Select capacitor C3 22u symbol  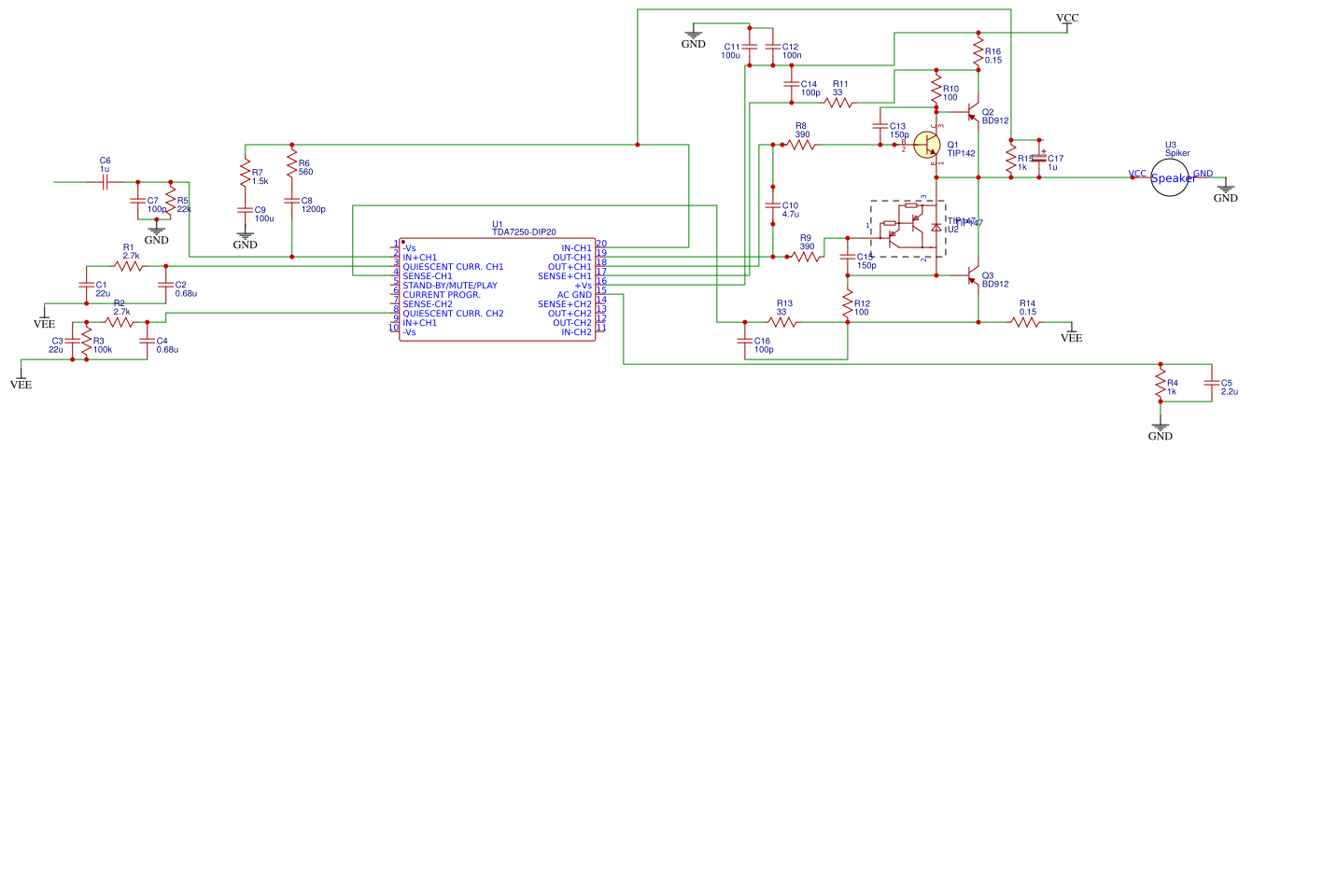click(x=72, y=341)
